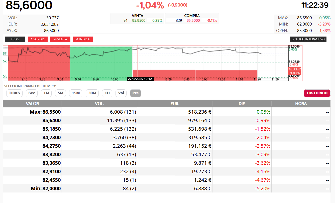The image size is (335, 203).
Task: Choose the 1H time range
Action: tap(107, 93)
